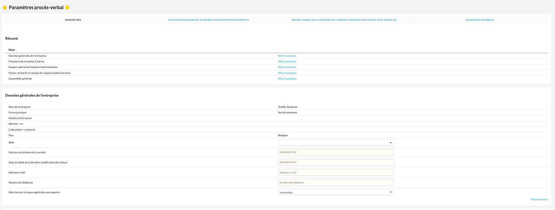Click the yellow favorite star icon
The image size is (555, 210).
tap(5, 7)
